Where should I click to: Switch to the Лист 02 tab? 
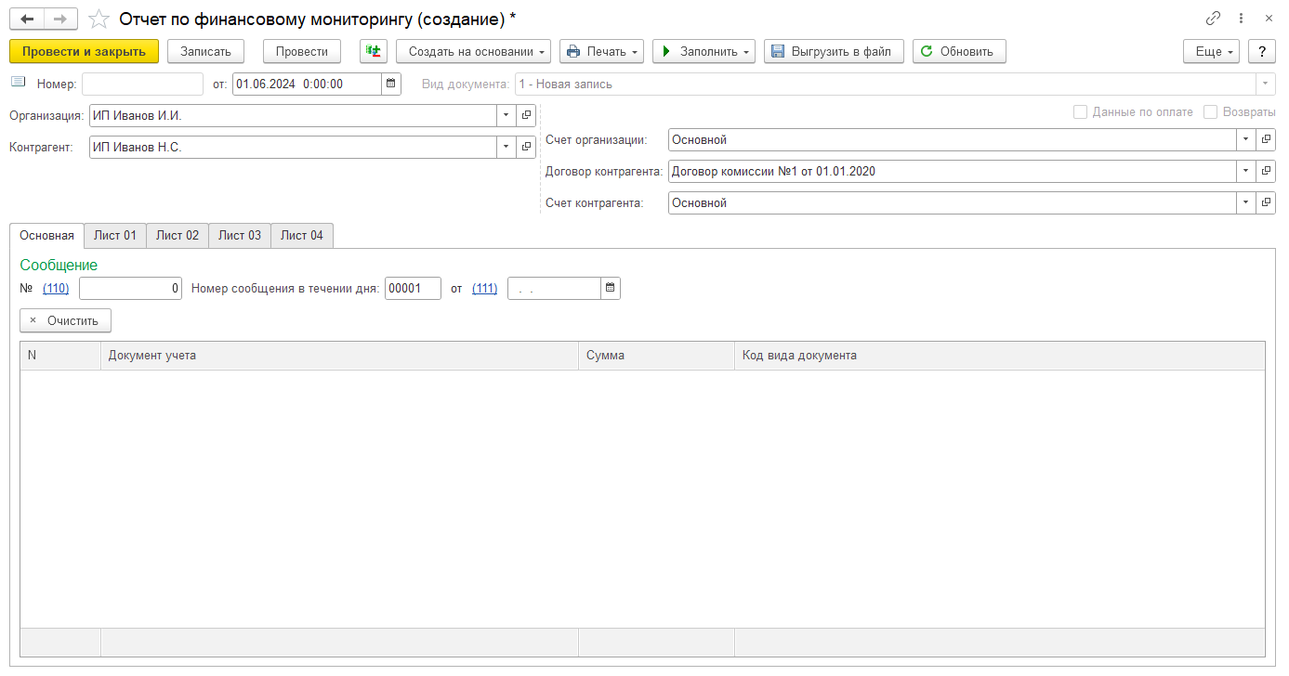point(178,235)
